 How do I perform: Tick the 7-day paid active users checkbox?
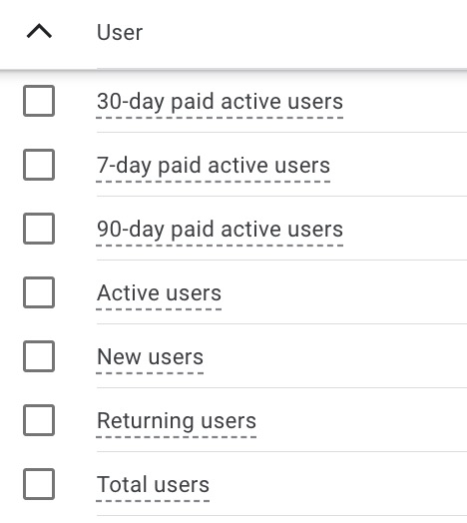point(39,165)
